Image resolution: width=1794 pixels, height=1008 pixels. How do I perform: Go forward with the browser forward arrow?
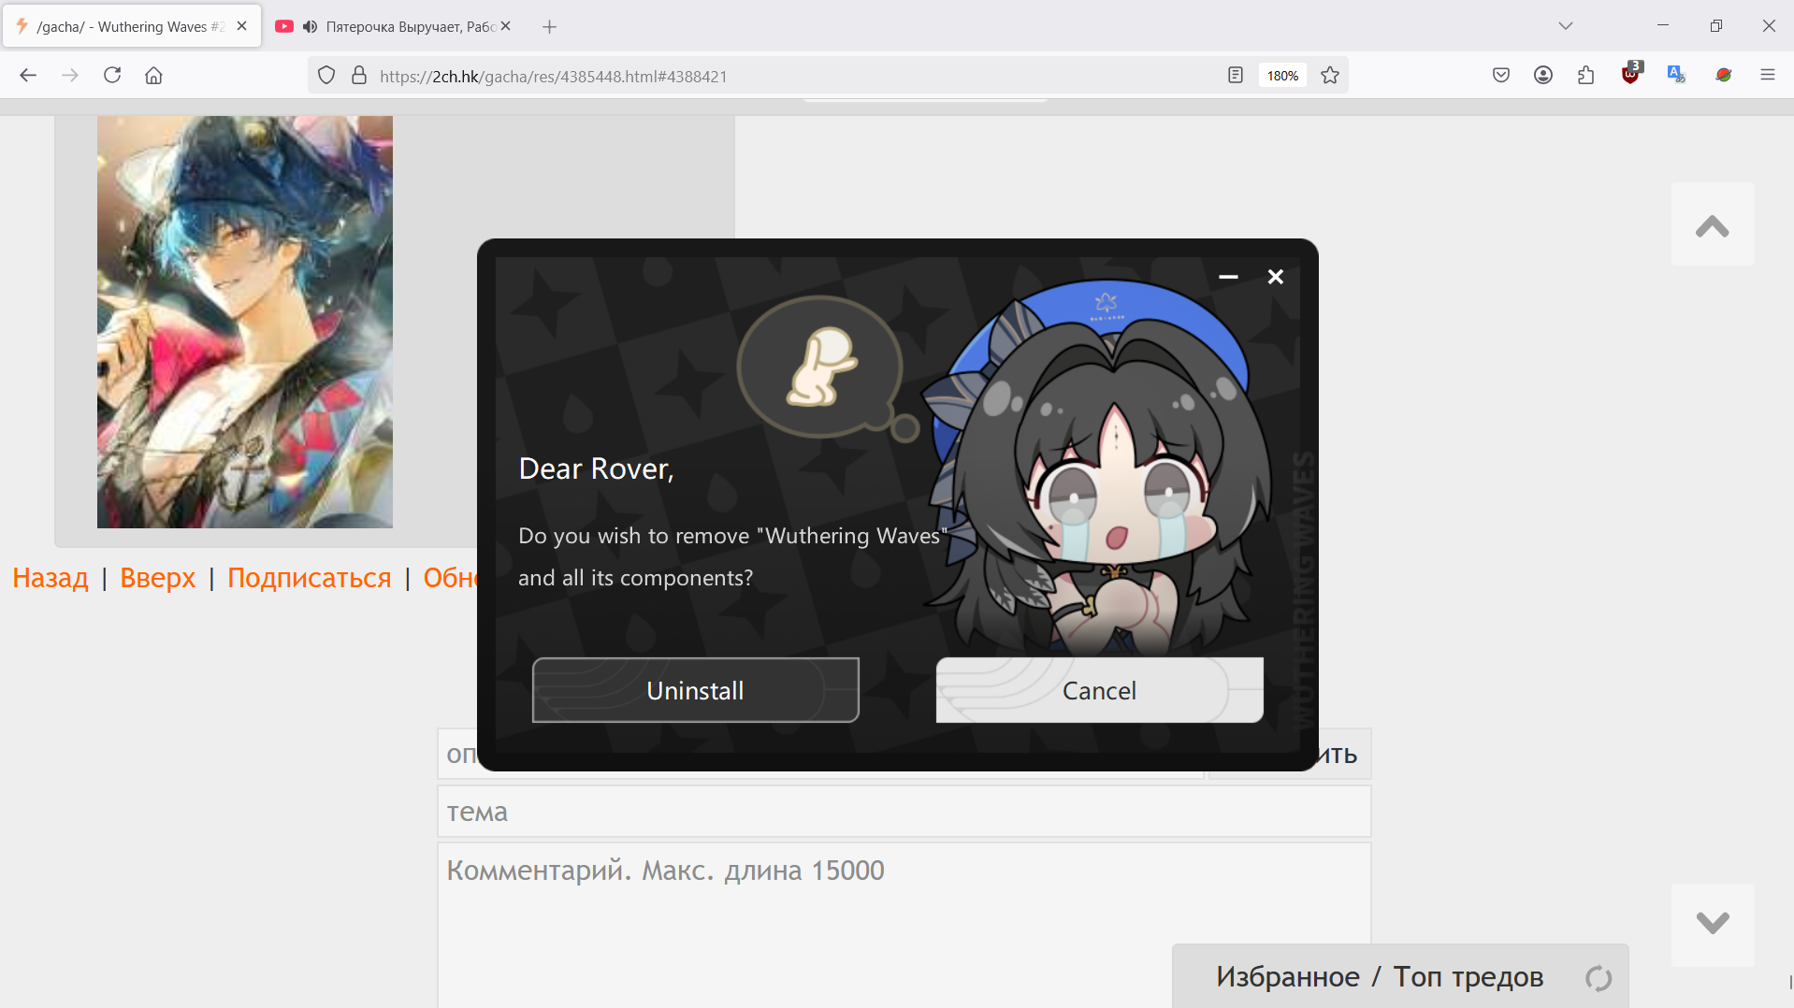click(x=70, y=76)
